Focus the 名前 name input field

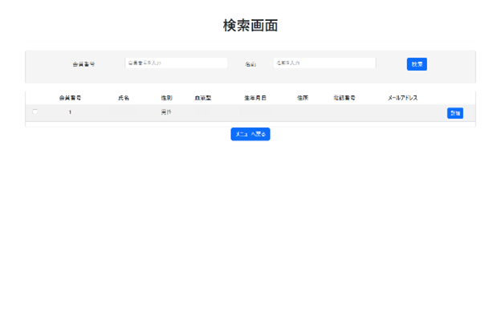click(x=324, y=63)
